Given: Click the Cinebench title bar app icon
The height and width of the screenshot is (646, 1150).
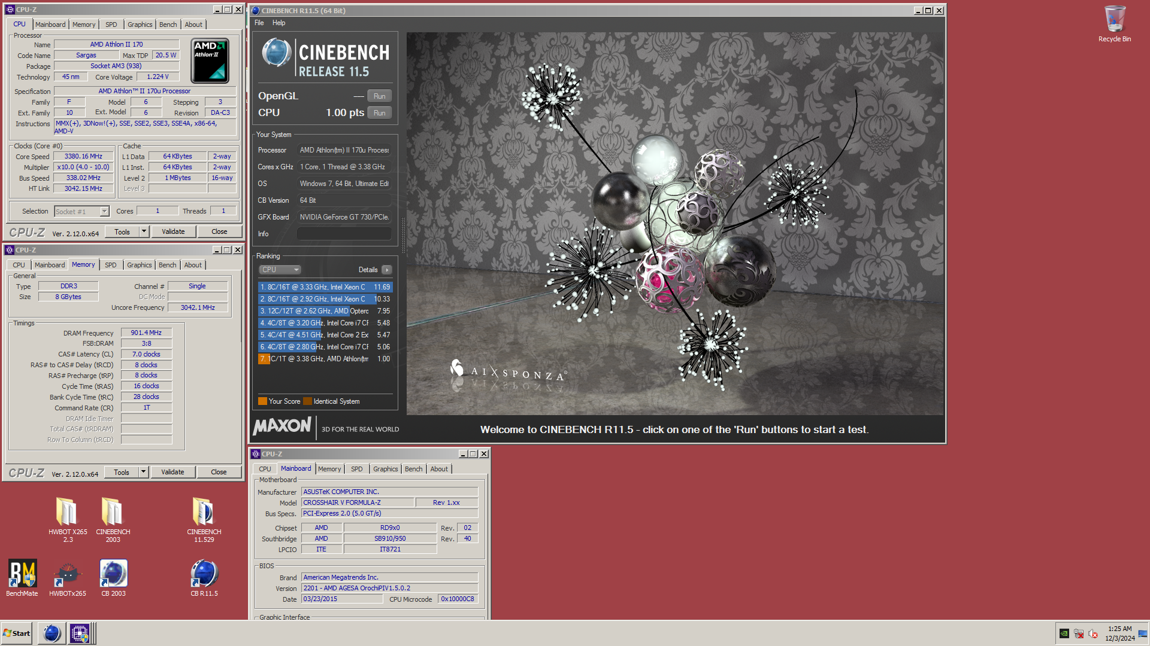Looking at the screenshot, I should pos(256,10).
